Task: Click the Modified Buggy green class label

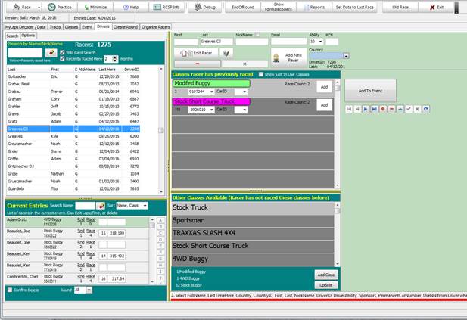Action: (x=211, y=83)
